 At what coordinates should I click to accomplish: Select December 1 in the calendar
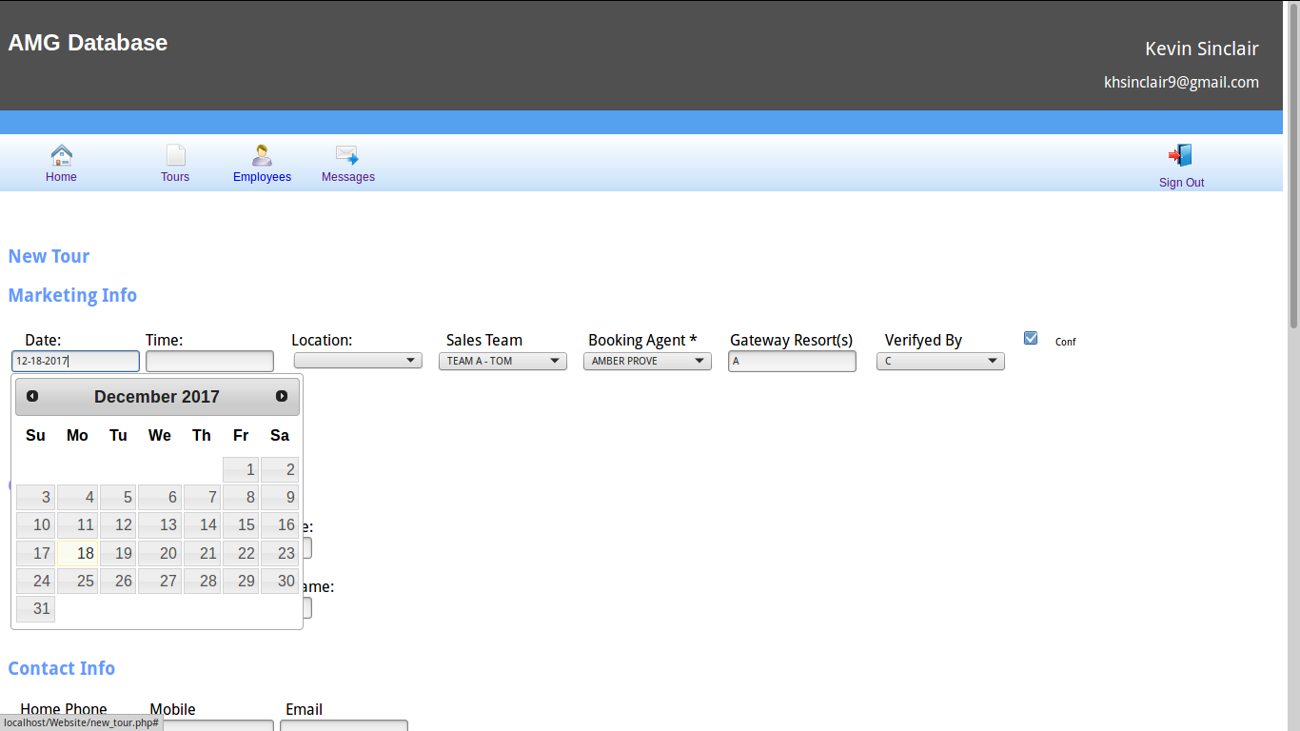coord(241,469)
